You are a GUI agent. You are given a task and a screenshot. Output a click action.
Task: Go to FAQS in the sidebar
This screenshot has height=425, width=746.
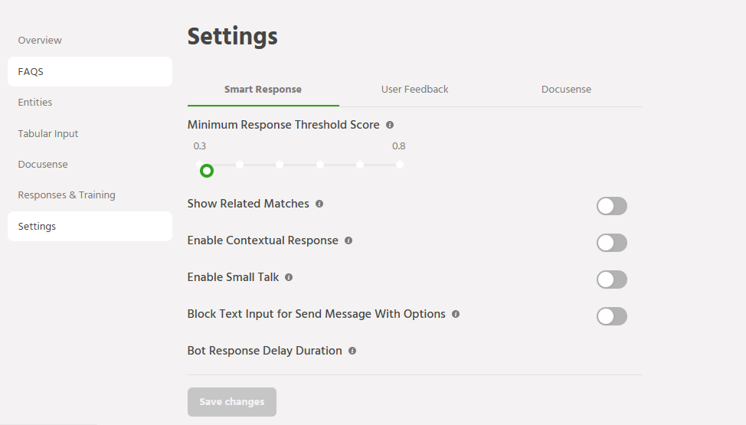tap(31, 72)
